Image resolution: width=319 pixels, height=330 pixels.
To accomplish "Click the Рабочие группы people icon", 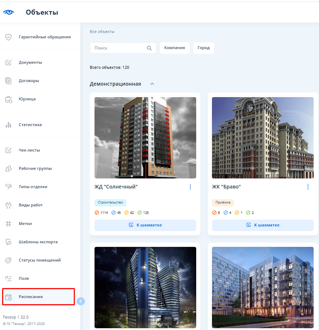I will [9, 168].
